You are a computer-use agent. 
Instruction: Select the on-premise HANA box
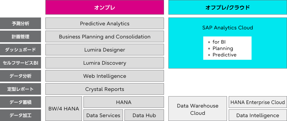(x=124, y=102)
